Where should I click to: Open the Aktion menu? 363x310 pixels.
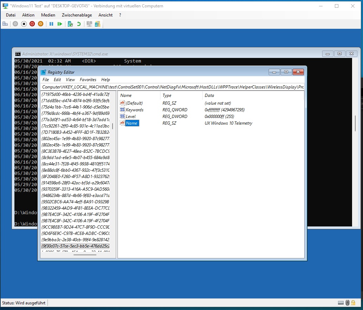point(28,15)
